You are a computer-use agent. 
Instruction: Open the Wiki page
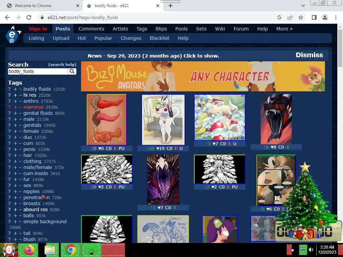(220, 29)
